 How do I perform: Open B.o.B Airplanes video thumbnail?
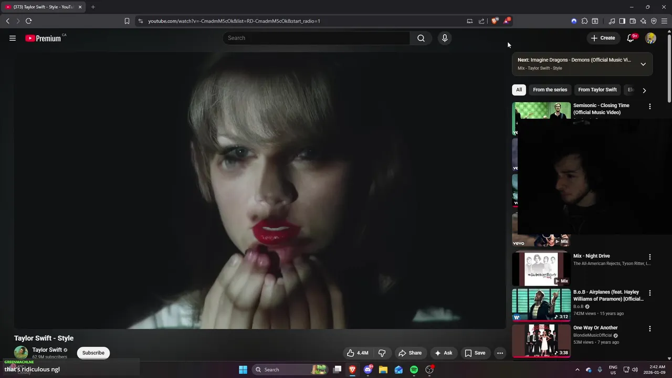tap(541, 304)
